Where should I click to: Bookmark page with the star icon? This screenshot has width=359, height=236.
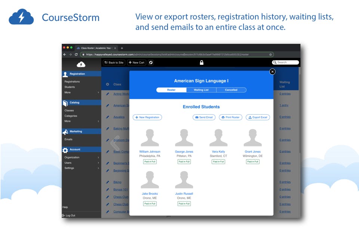point(270,55)
